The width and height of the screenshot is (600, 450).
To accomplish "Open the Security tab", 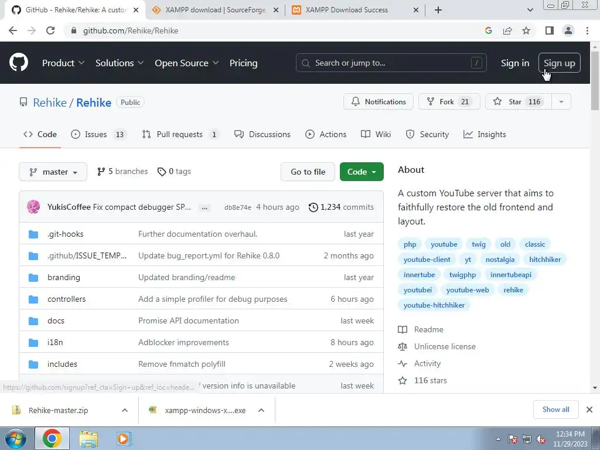I will pos(427,134).
